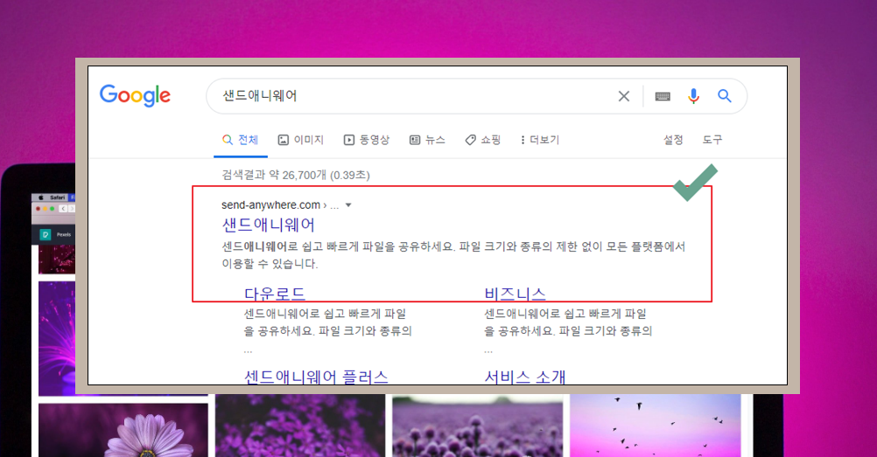Click the lavender field thumbnail
Viewport: 877px width, 457px height.
[x=478, y=426]
